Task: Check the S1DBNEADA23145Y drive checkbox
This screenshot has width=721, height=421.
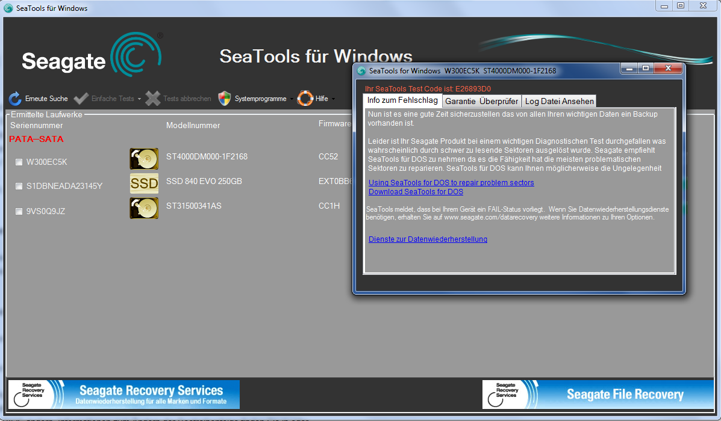Action: [x=19, y=186]
